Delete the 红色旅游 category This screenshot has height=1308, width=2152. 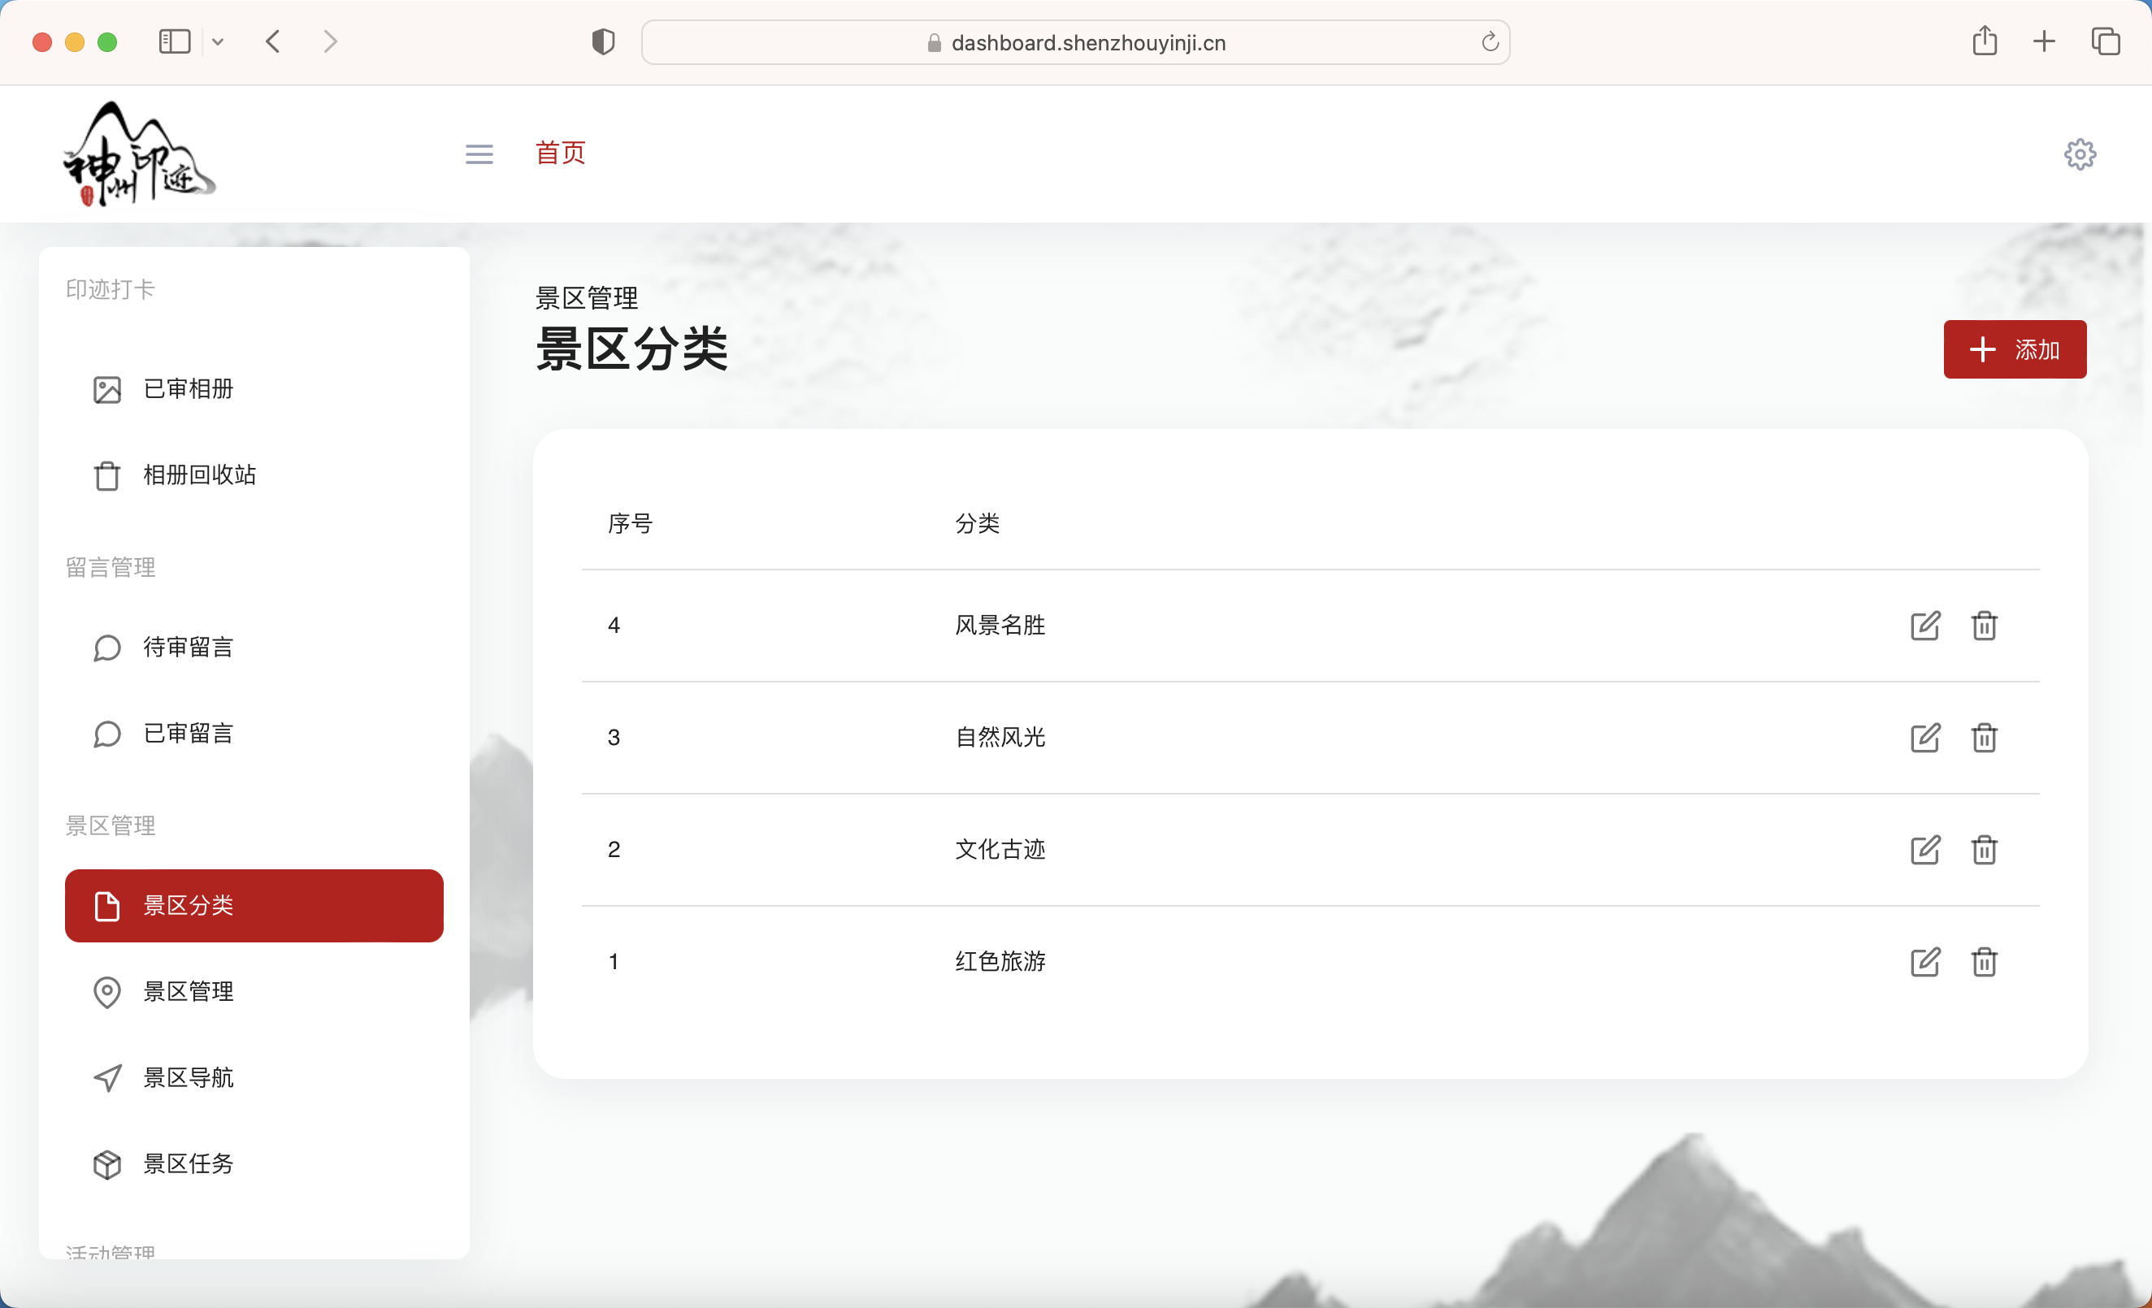1985,962
